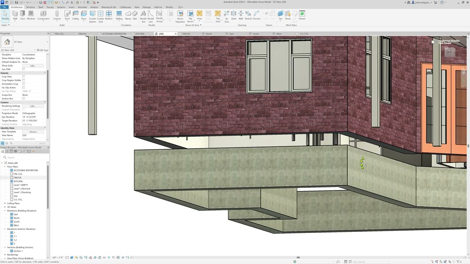Click Edit Type in Properties
The height and width of the screenshot is (264, 470).
point(43,50)
